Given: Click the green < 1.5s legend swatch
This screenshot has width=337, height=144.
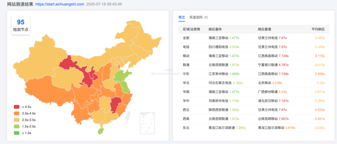Looking at the screenshot, I should 17,133.
